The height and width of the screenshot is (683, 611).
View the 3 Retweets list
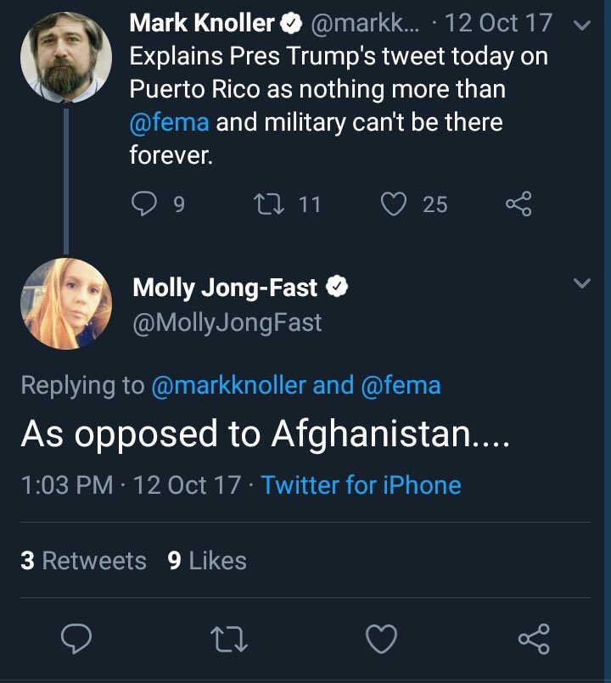pyautogui.click(x=83, y=561)
